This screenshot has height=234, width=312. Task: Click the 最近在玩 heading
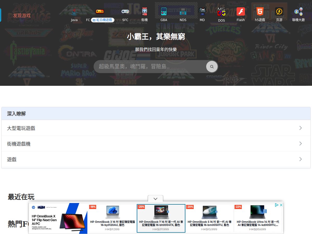tap(21, 197)
